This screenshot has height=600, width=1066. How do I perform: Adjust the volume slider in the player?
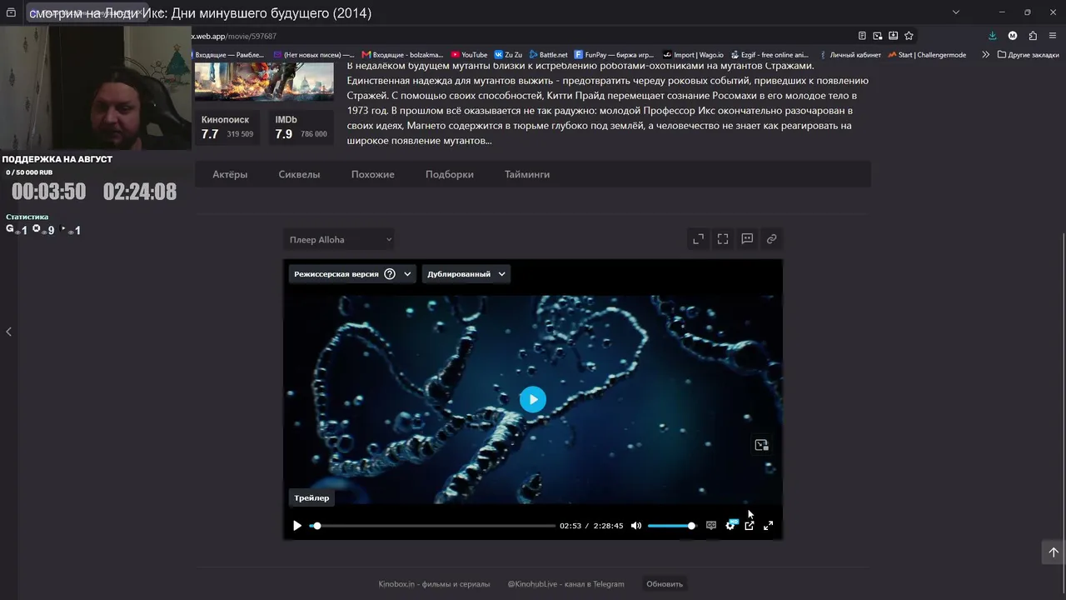coord(670,526)
